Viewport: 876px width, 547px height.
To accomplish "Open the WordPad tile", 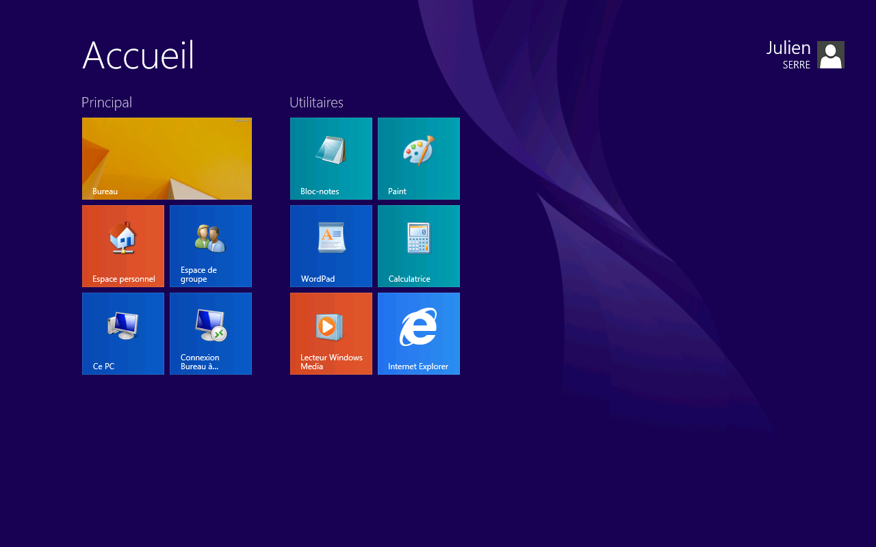I will point(331,246).
